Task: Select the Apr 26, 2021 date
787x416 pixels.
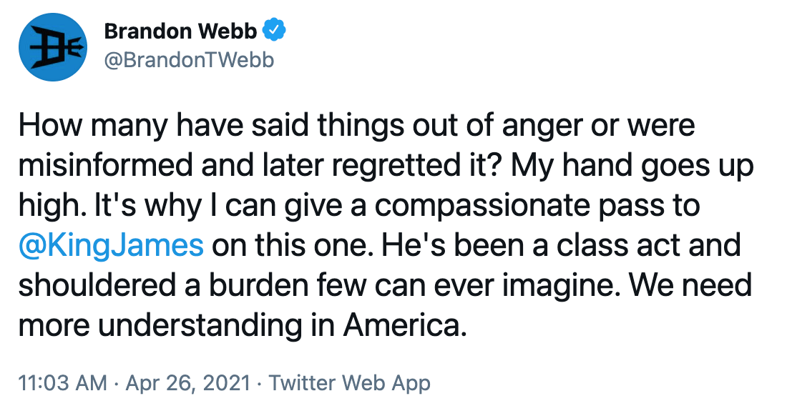Action: pos(187,383)
